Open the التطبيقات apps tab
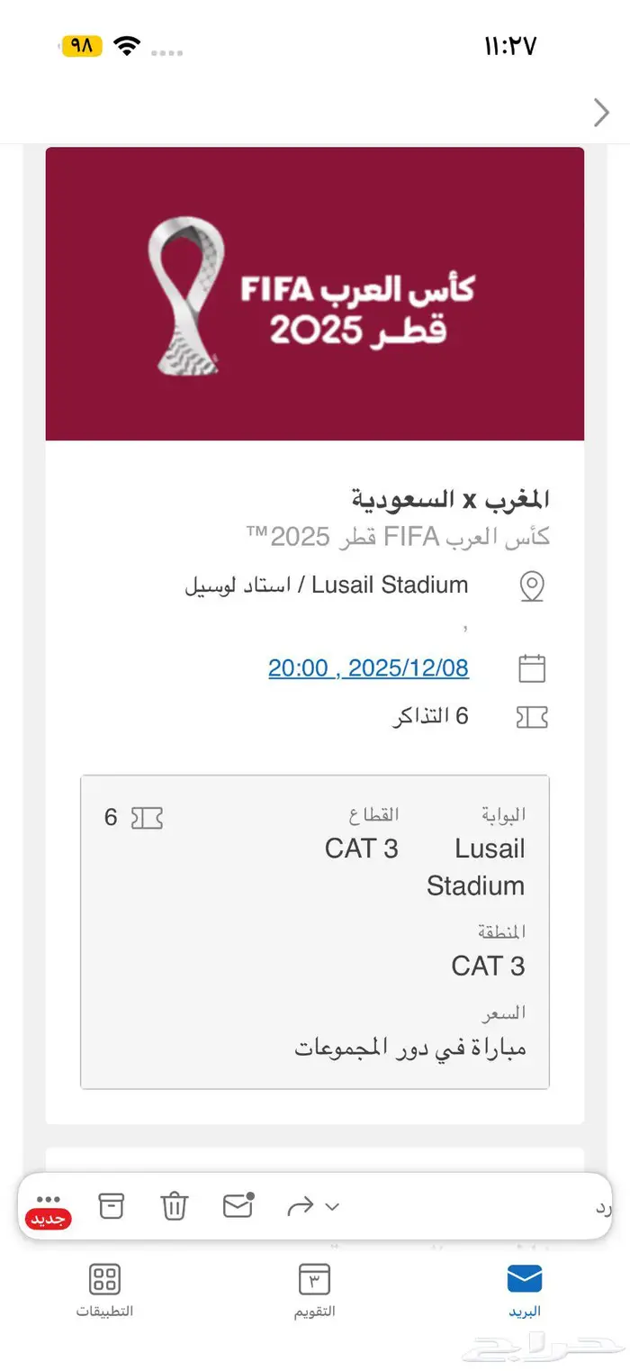Image resolution: width=630 pixels, height=1371 pixels. [x=104, y=1290]
